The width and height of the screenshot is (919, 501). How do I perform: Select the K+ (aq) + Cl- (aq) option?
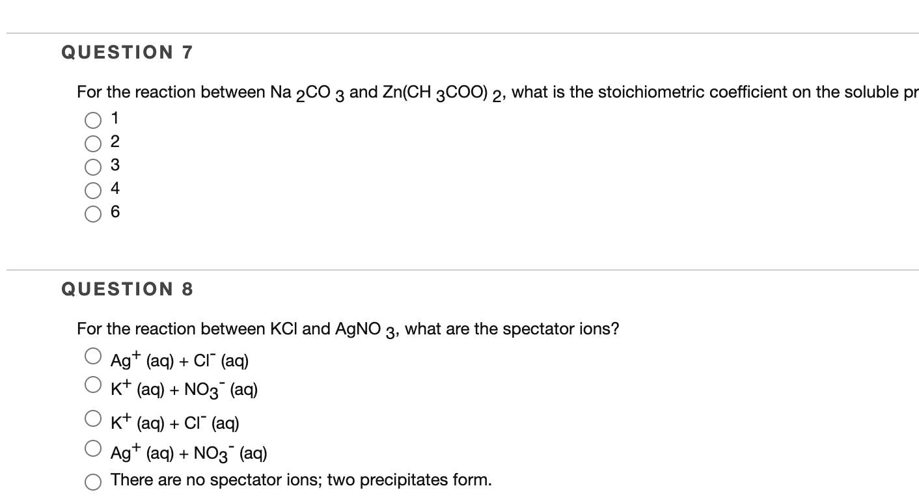point(93,418)
